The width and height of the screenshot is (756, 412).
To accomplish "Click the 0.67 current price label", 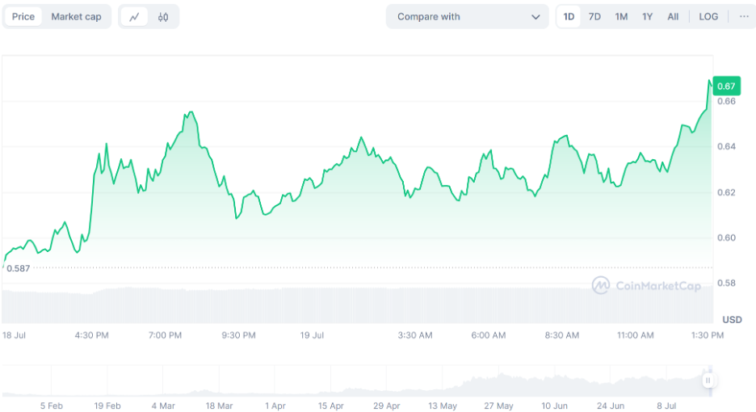I will pyautogui.click(x=726, y=86).
